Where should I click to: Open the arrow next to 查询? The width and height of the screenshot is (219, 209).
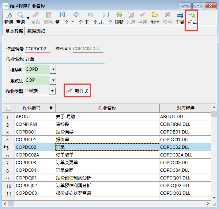click(x=28, y=18)
